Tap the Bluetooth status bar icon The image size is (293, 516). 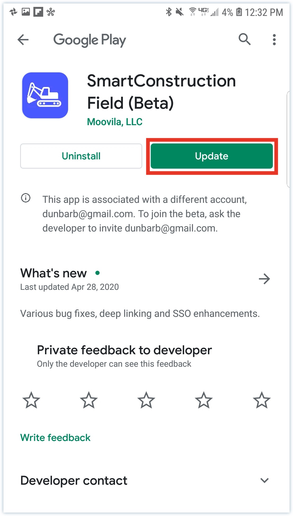(168, 12)
